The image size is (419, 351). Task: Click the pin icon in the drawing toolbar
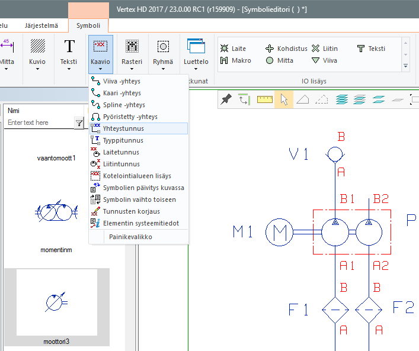pos(226,99)
